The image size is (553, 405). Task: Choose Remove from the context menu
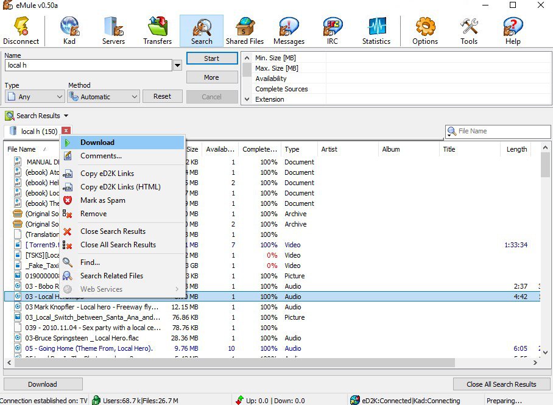[x=122, y=214]
